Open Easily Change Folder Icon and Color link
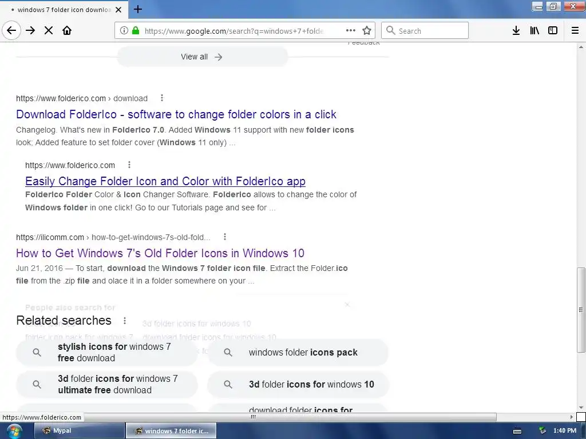This screenshot has width=586, height=439. click(165, 181)
